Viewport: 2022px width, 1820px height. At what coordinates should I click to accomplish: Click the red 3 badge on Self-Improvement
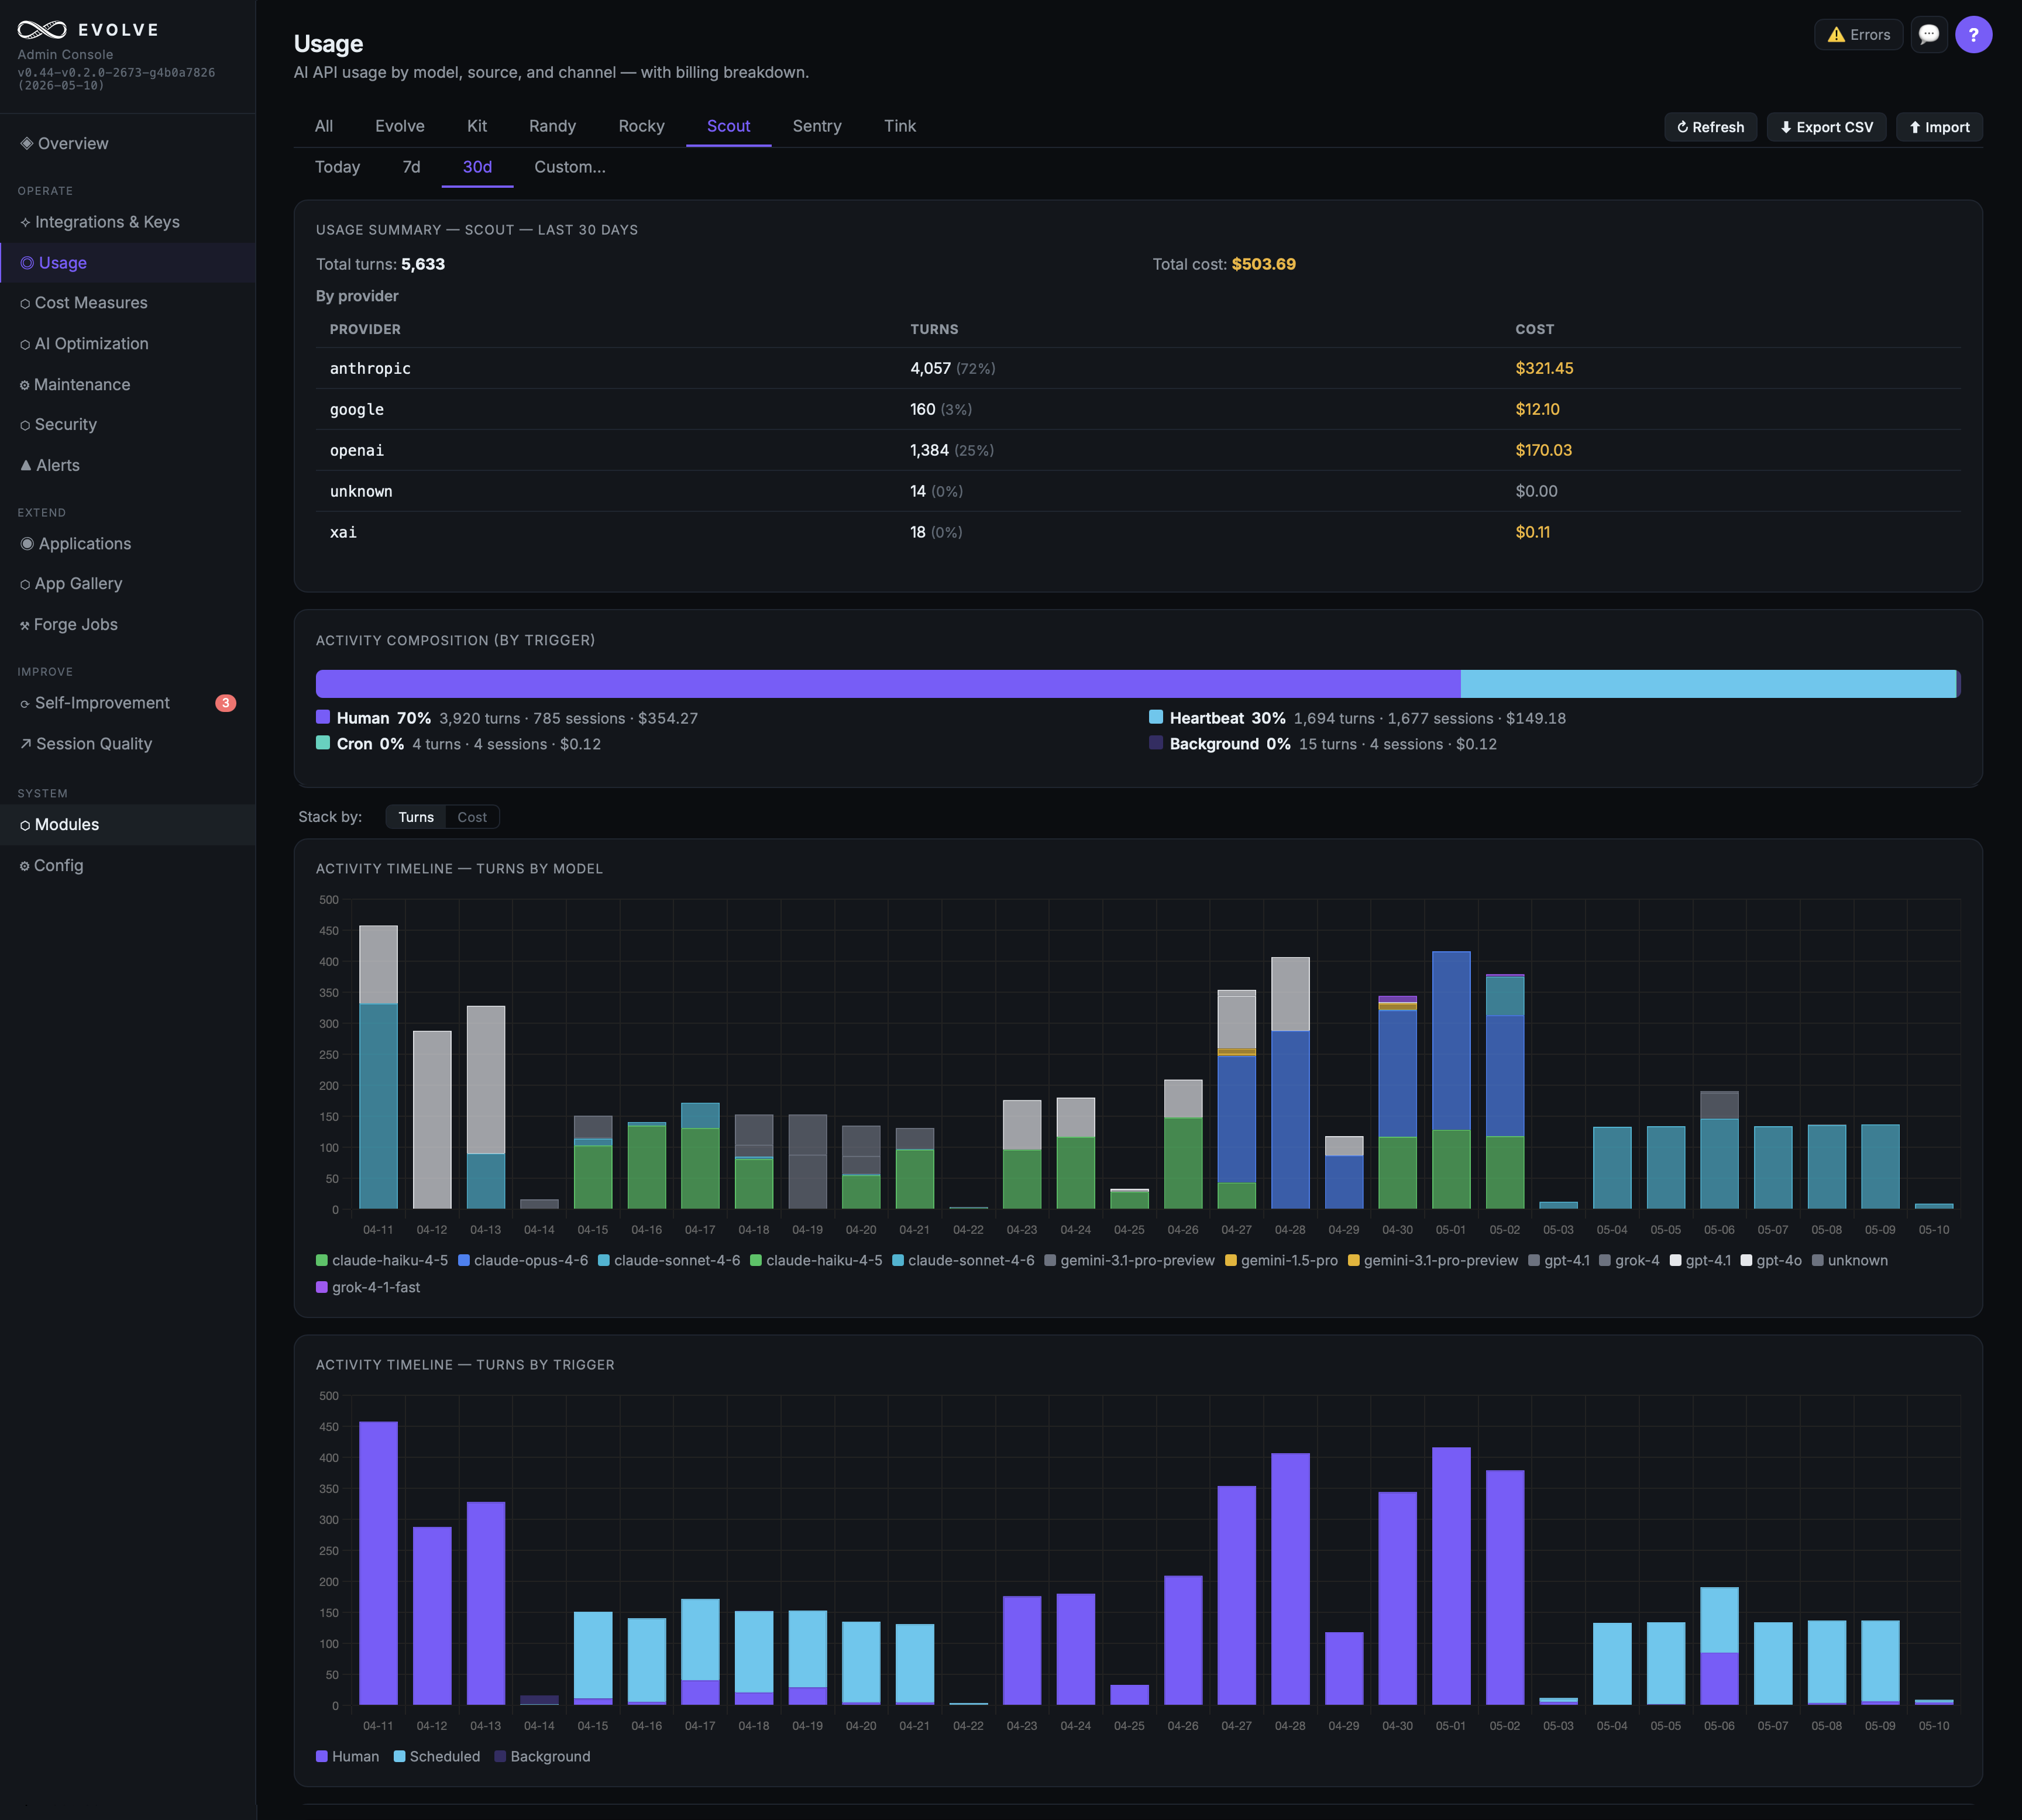point(226,703)
